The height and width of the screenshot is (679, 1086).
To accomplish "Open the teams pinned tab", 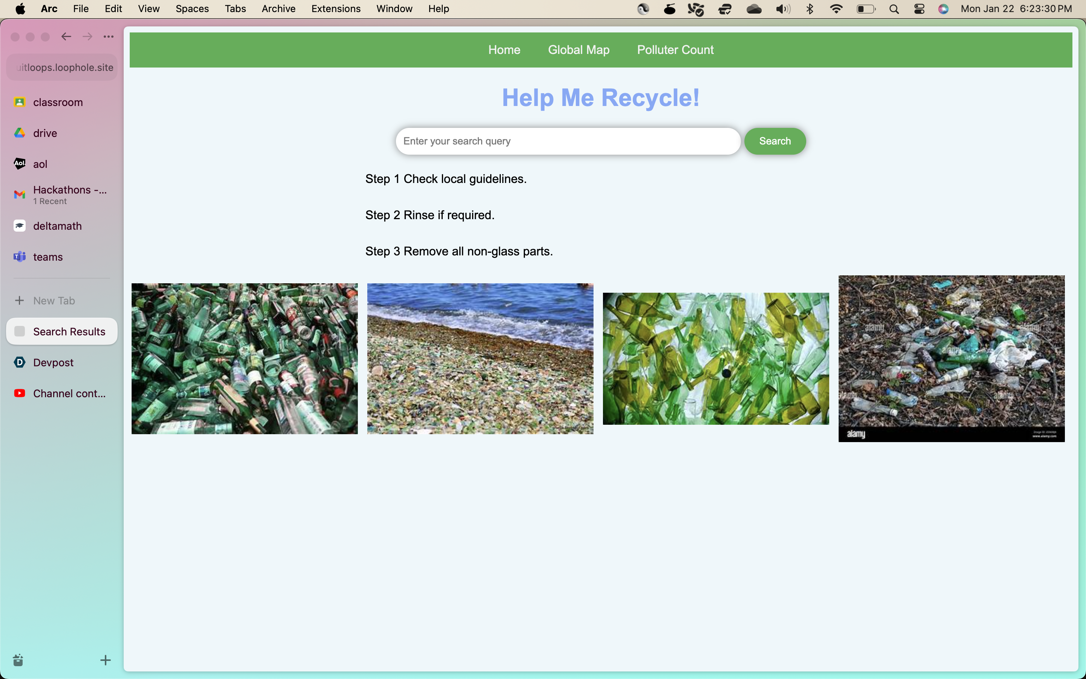I will click(48, 257).
